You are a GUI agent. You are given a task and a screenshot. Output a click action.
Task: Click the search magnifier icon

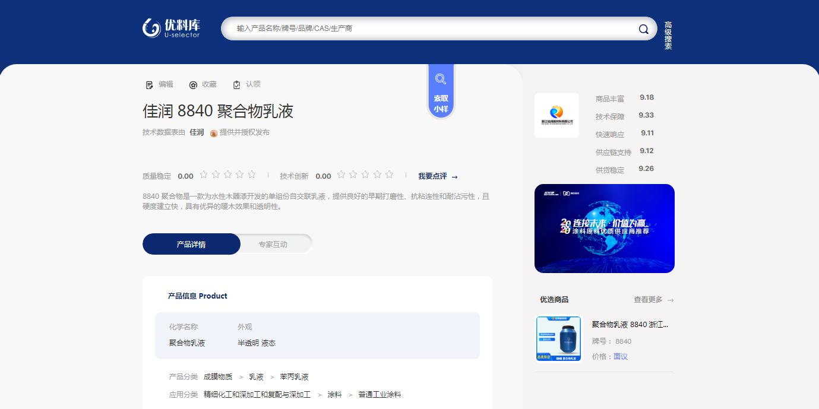coord(644,29)
